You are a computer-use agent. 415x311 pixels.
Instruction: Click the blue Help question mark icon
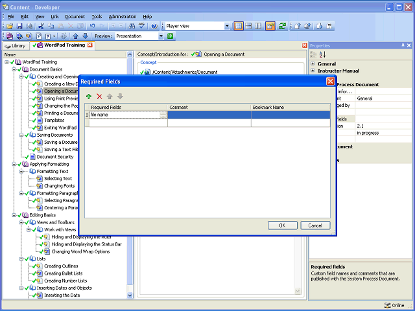[154, 26]
